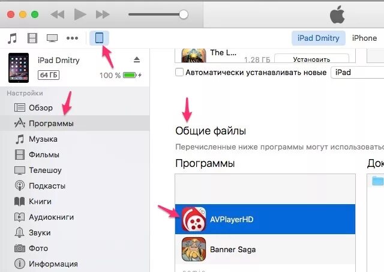Click the Apple logo in the display
The image size is (384, 272).
337,14
